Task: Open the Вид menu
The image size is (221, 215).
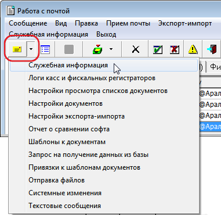Action: (x=61, y=23)
